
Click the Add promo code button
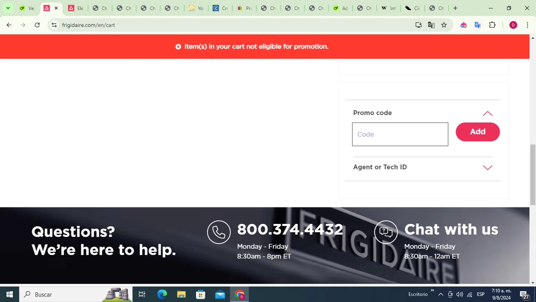tap(477, 132)
